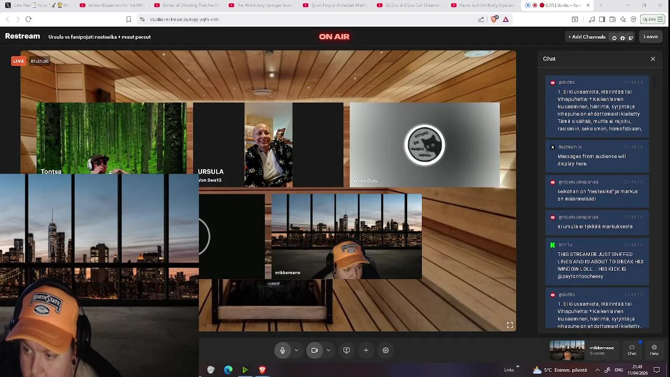Click ENG language indicator
The height and width of the screenshot is (377, 670).
pyautogui.click(x=619, y=370)
